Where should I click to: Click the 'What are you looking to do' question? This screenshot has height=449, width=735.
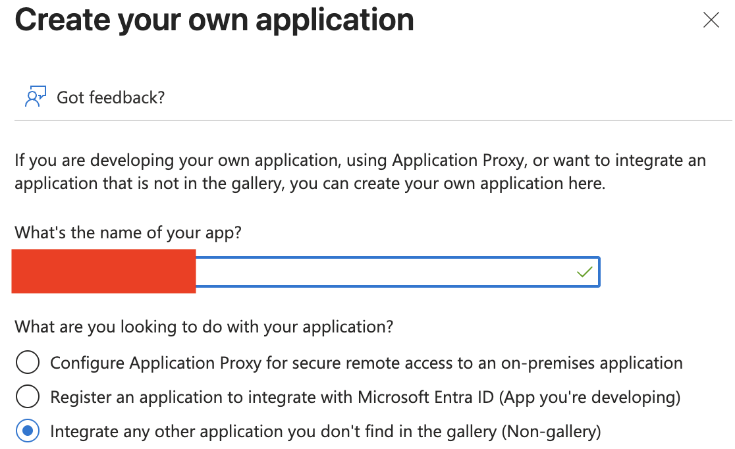pyautogui.click(x=204, y=327)
